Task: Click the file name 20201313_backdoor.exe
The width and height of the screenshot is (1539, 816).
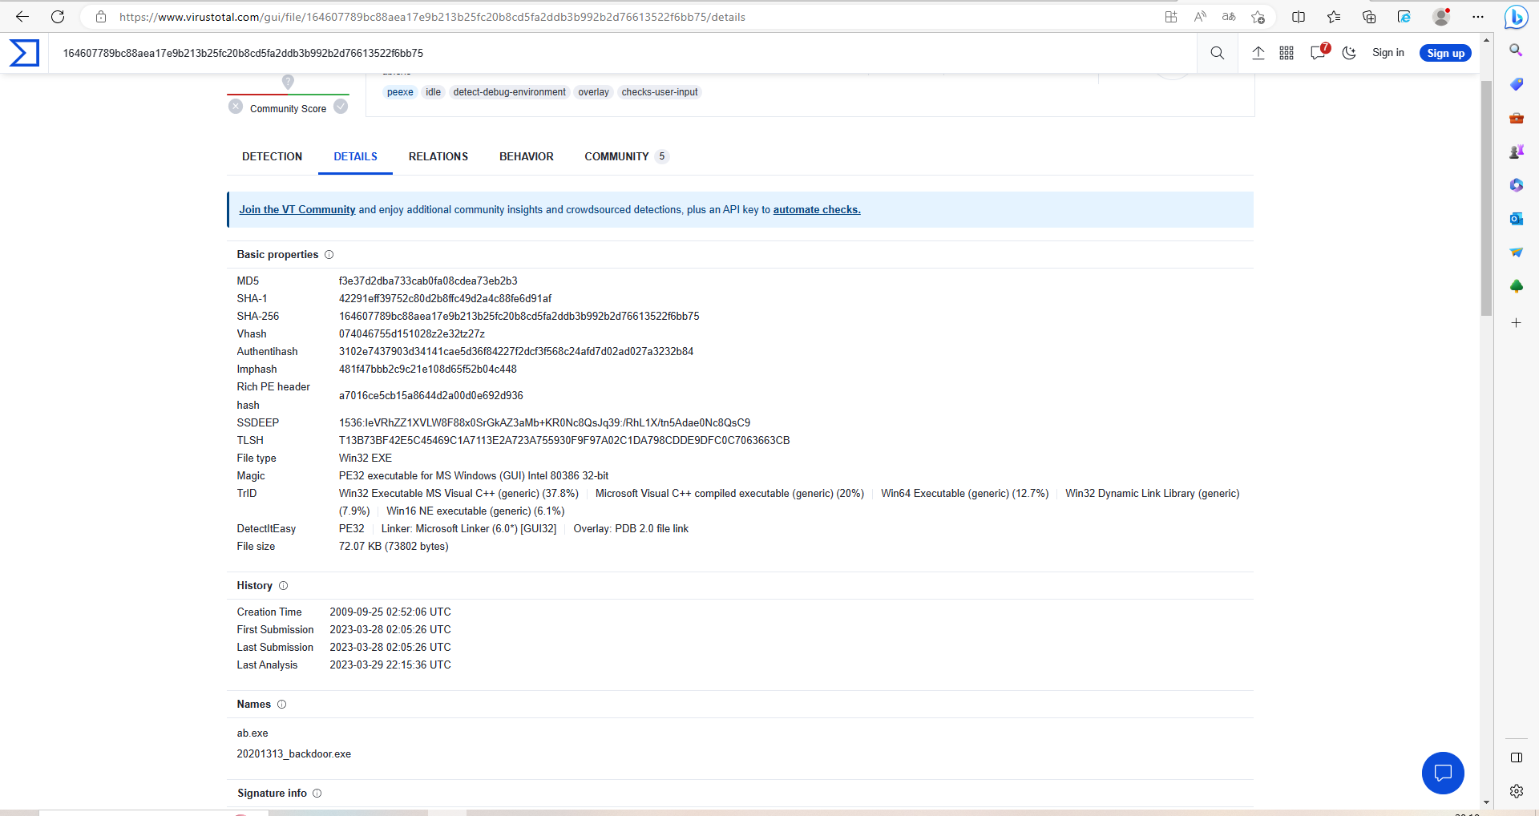Action: (x=294, y=754)
